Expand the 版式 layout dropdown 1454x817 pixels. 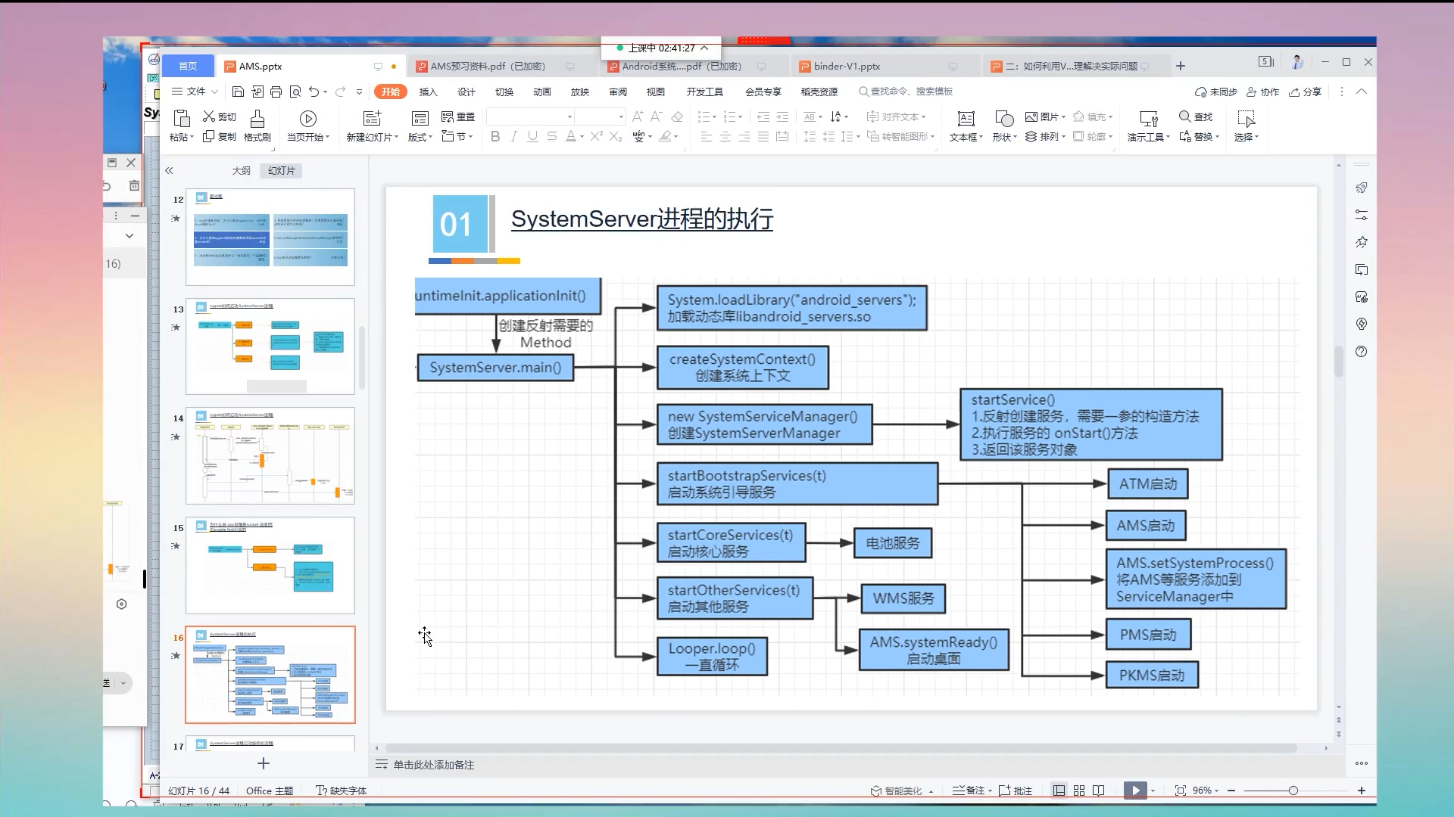(420, 137)
